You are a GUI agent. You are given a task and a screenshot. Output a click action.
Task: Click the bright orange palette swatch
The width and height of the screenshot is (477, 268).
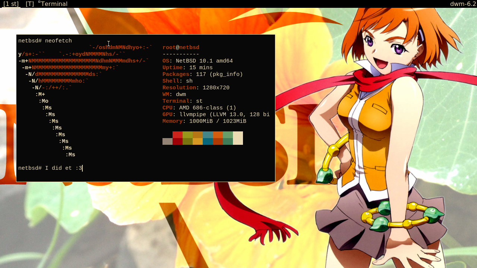coord(218,135)
